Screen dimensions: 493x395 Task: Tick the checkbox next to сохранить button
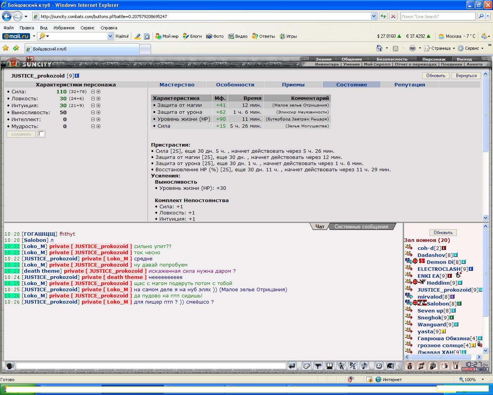(x=42, y=134)
